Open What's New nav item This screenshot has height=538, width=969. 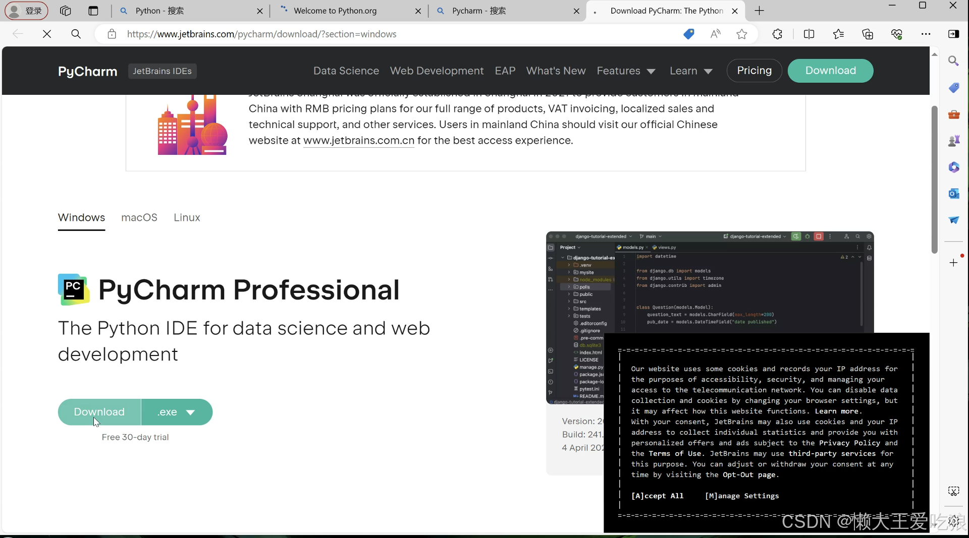556,71
